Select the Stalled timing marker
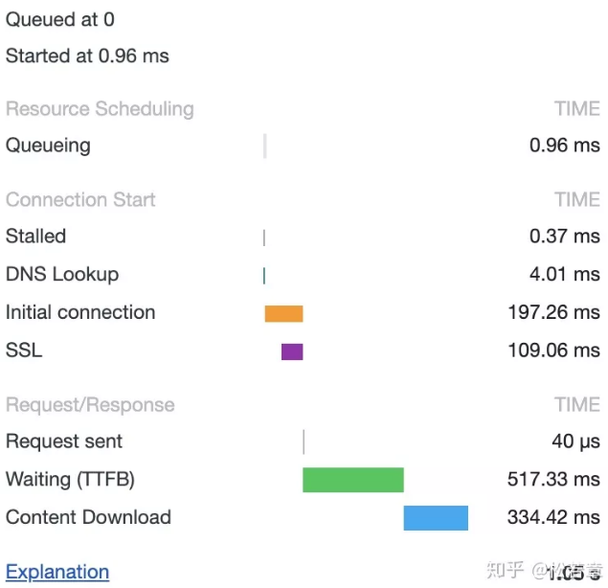 pyautogui.click(x=264, y=237)
